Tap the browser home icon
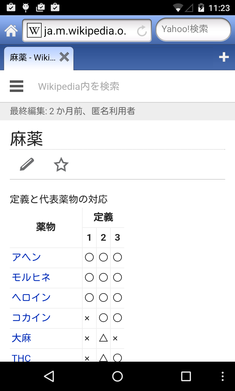This screenshot has width=235, height=391. (11, 30)
